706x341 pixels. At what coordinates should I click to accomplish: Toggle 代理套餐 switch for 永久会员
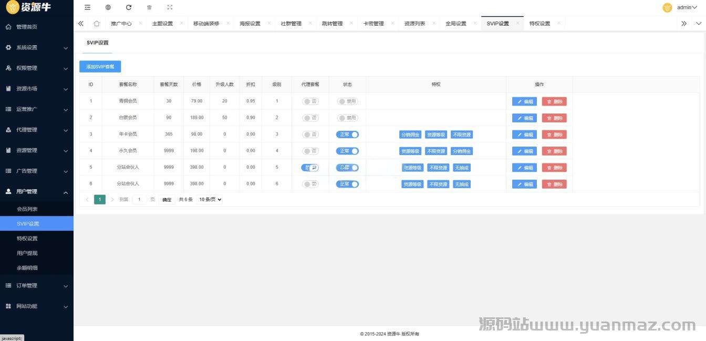[310, 151]
